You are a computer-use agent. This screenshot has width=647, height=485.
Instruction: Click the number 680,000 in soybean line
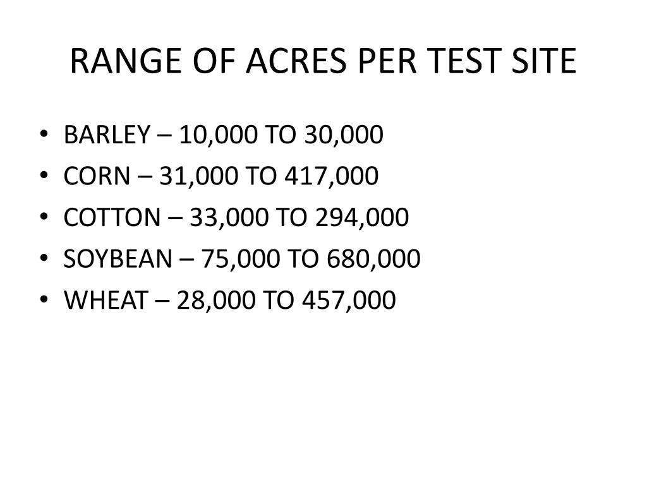pyautogui.click(x=373, y=260)
